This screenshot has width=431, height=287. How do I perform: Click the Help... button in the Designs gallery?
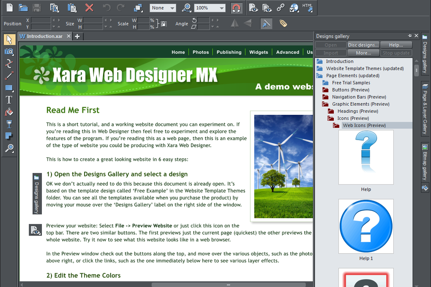(x=396, y=45)
